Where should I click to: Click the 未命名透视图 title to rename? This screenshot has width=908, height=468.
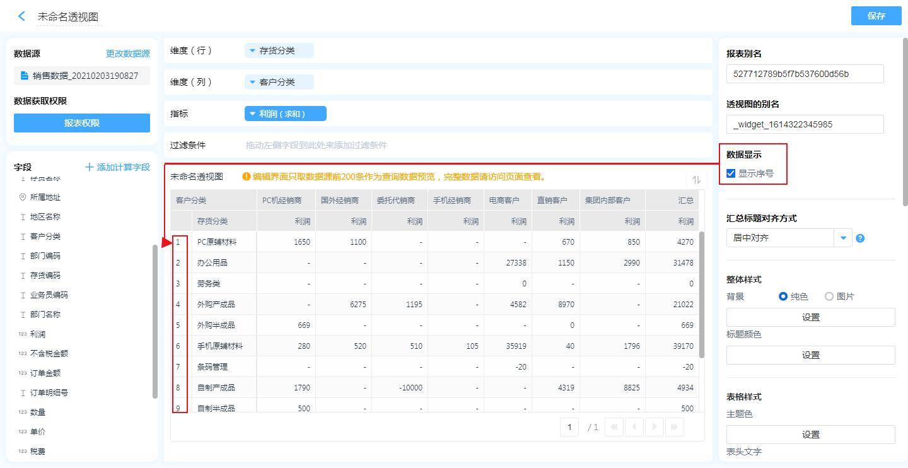pyautogui.click(x=68, y=16)
